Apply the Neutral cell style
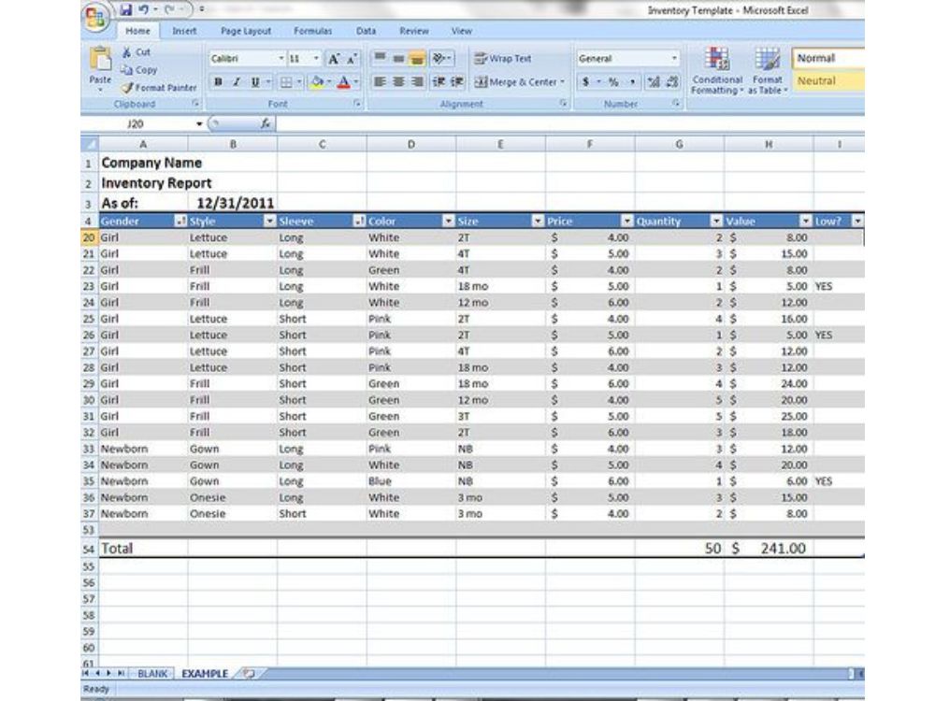The image size is (935, 701). 828,81
